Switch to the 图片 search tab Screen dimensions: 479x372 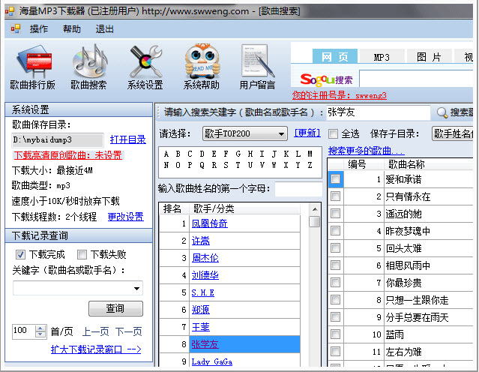click(429, 57)
